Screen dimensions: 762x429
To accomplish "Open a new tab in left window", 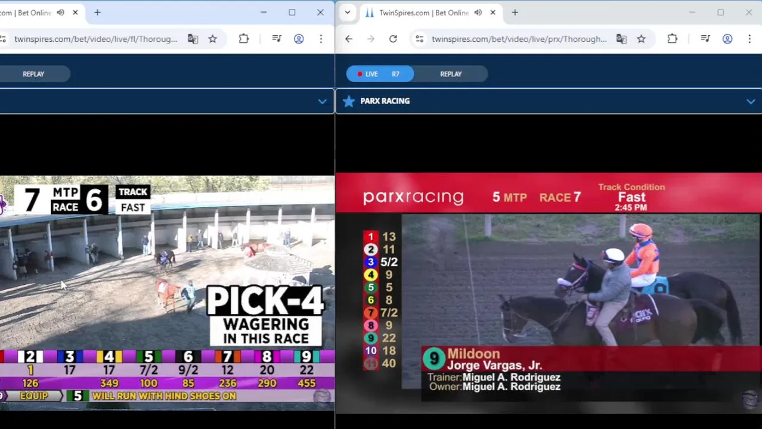I will coord(97,13).
